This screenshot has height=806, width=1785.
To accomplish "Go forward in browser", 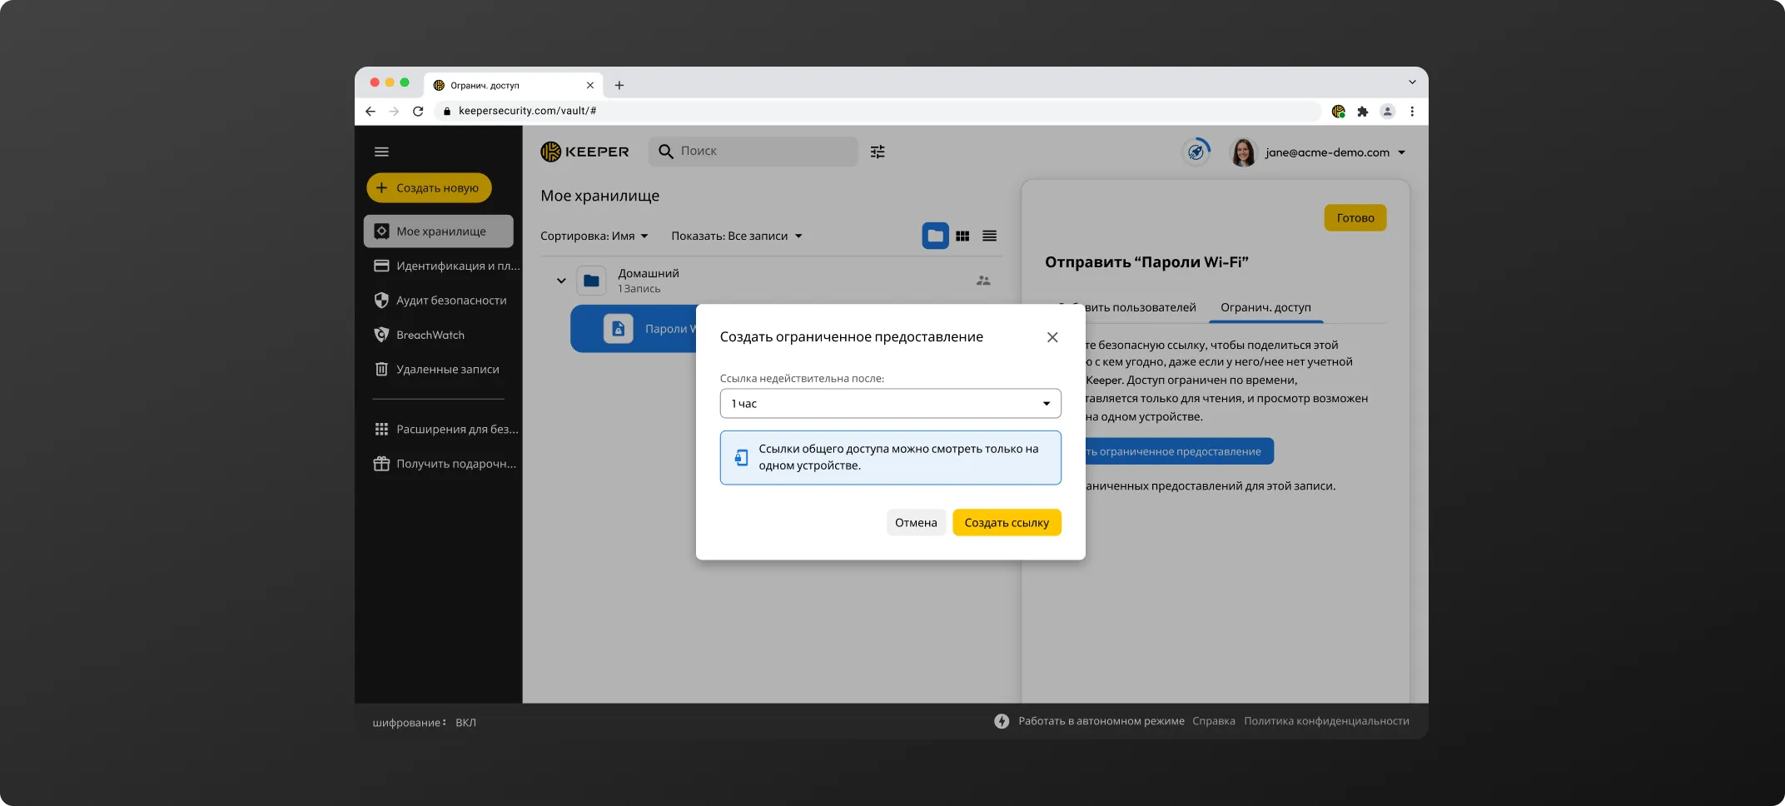I will point(394,112).
